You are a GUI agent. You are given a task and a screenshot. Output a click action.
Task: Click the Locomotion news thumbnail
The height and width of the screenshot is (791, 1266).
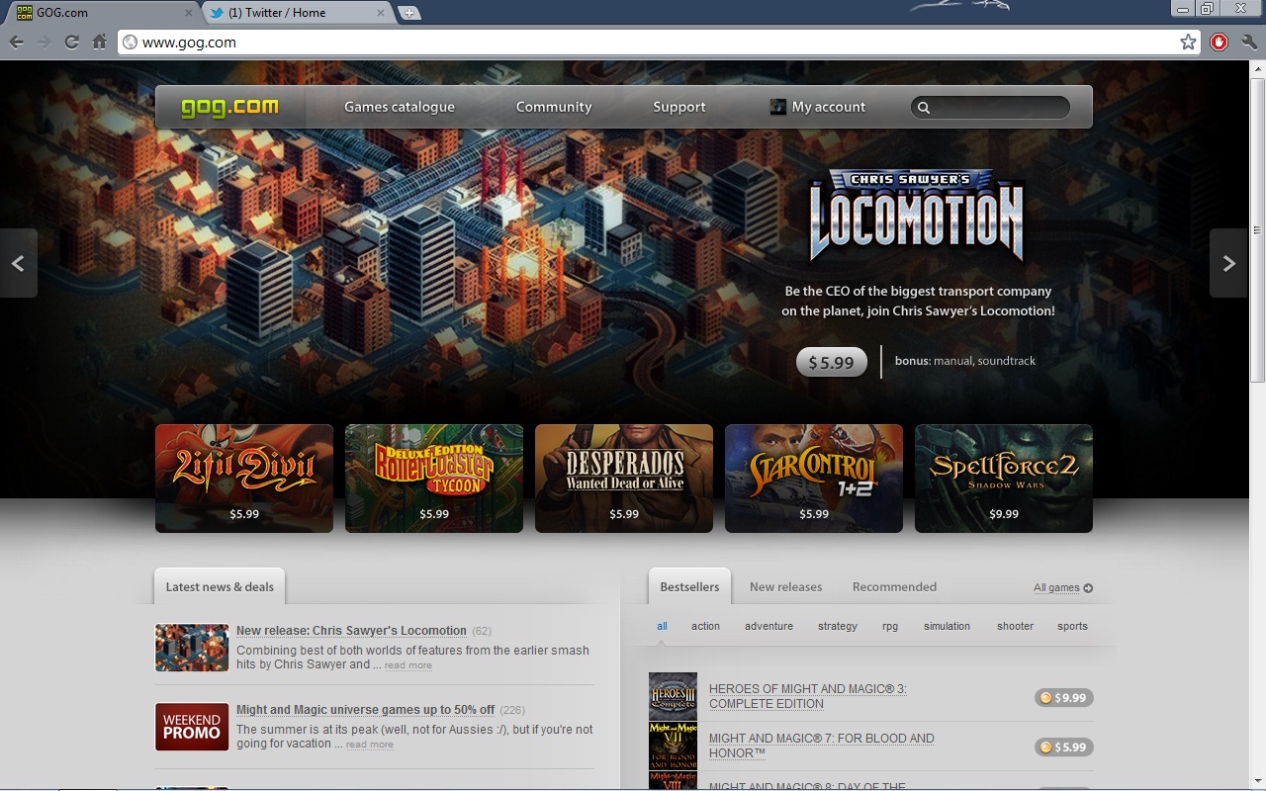click(192, 648)
